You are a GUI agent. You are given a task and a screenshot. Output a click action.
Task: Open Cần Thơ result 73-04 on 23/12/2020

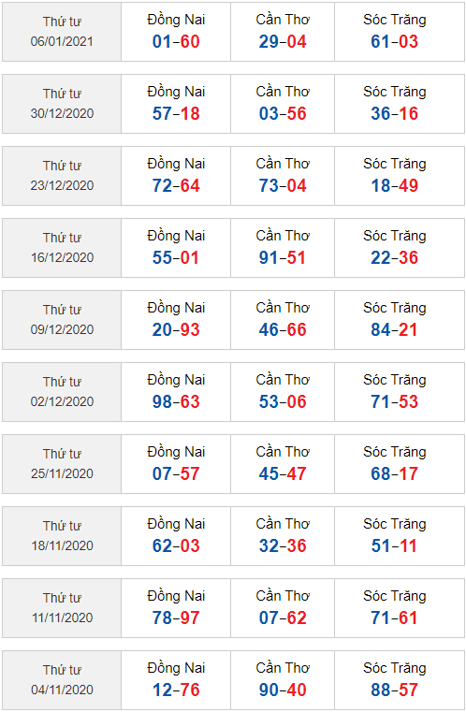[x=283, y=186]
